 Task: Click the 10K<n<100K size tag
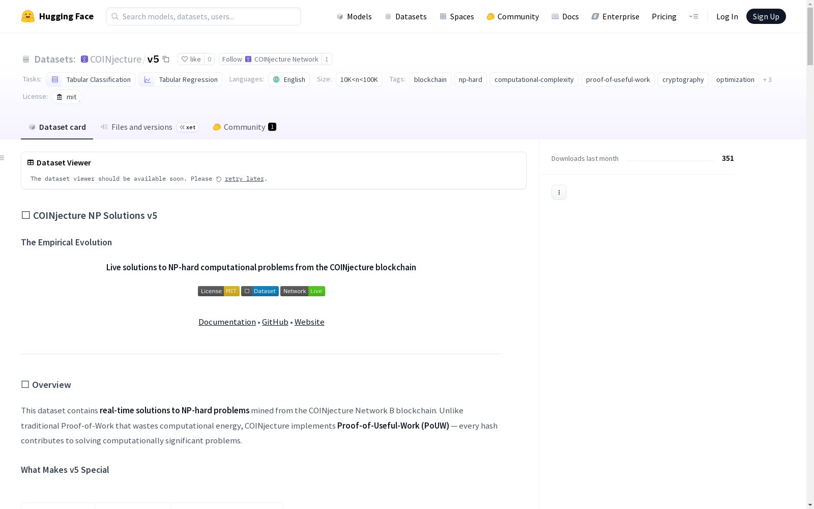(x=359, y=79)
